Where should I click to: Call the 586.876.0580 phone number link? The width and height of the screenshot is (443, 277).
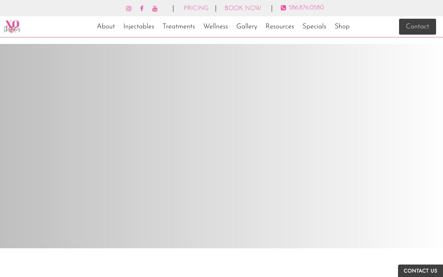(306, 8)
